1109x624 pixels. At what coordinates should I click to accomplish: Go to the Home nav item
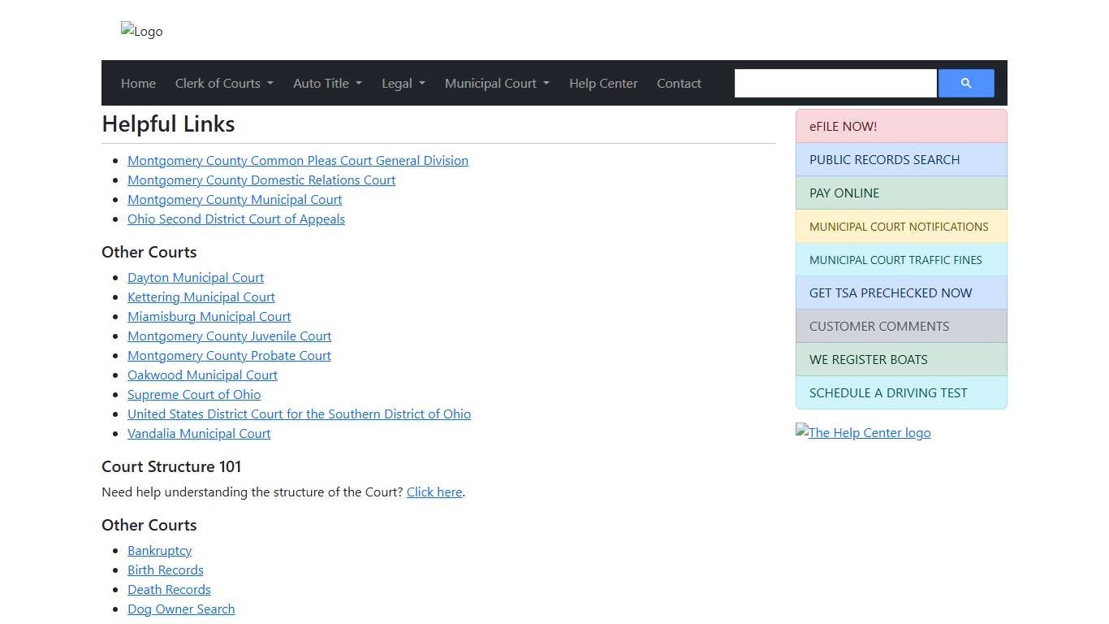pos(138,83)
